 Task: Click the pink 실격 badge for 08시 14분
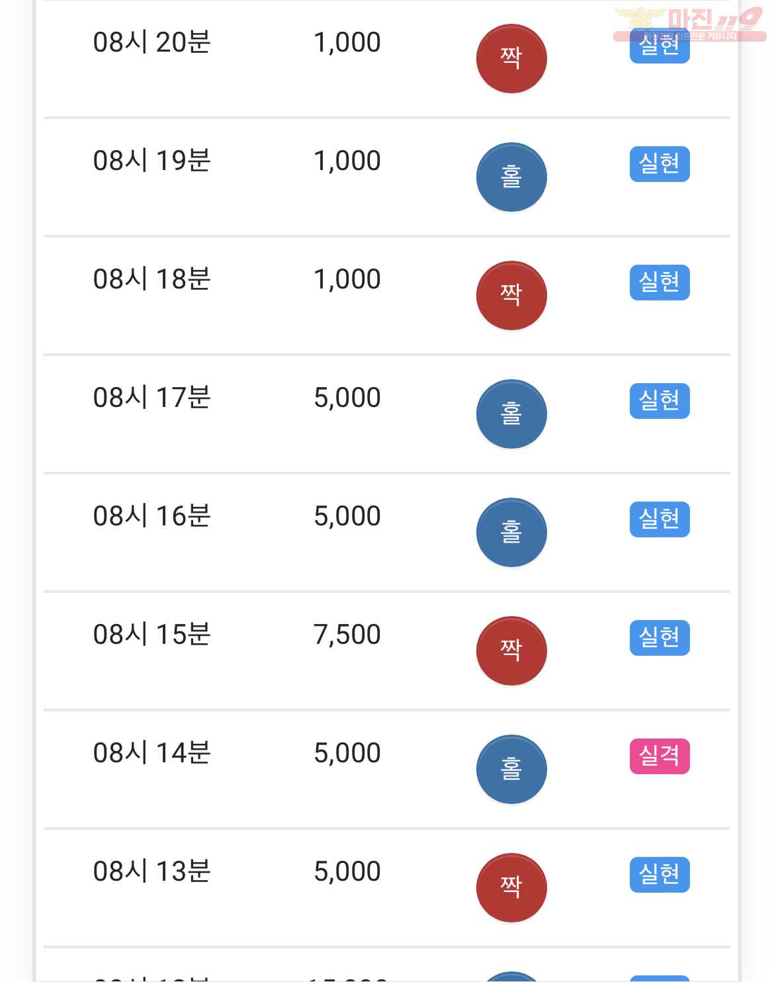[660, 756]
